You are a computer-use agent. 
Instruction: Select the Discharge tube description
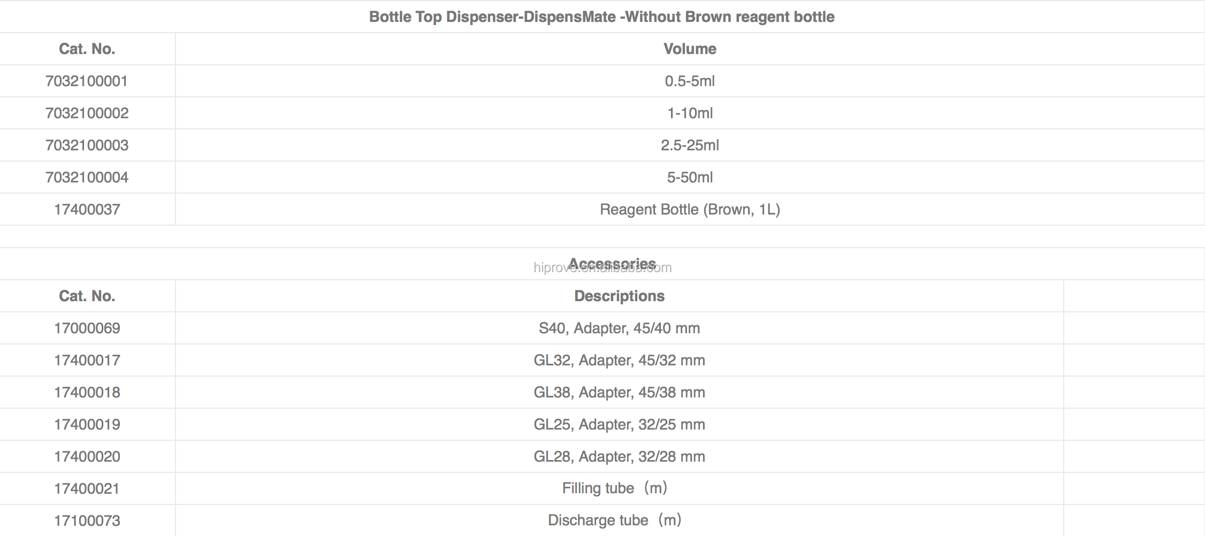(x=614, y=520)
